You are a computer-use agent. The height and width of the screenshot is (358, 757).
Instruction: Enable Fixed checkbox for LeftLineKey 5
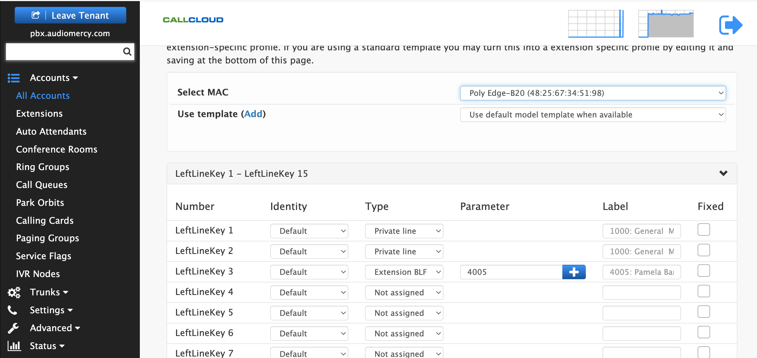tap(704, 312)
